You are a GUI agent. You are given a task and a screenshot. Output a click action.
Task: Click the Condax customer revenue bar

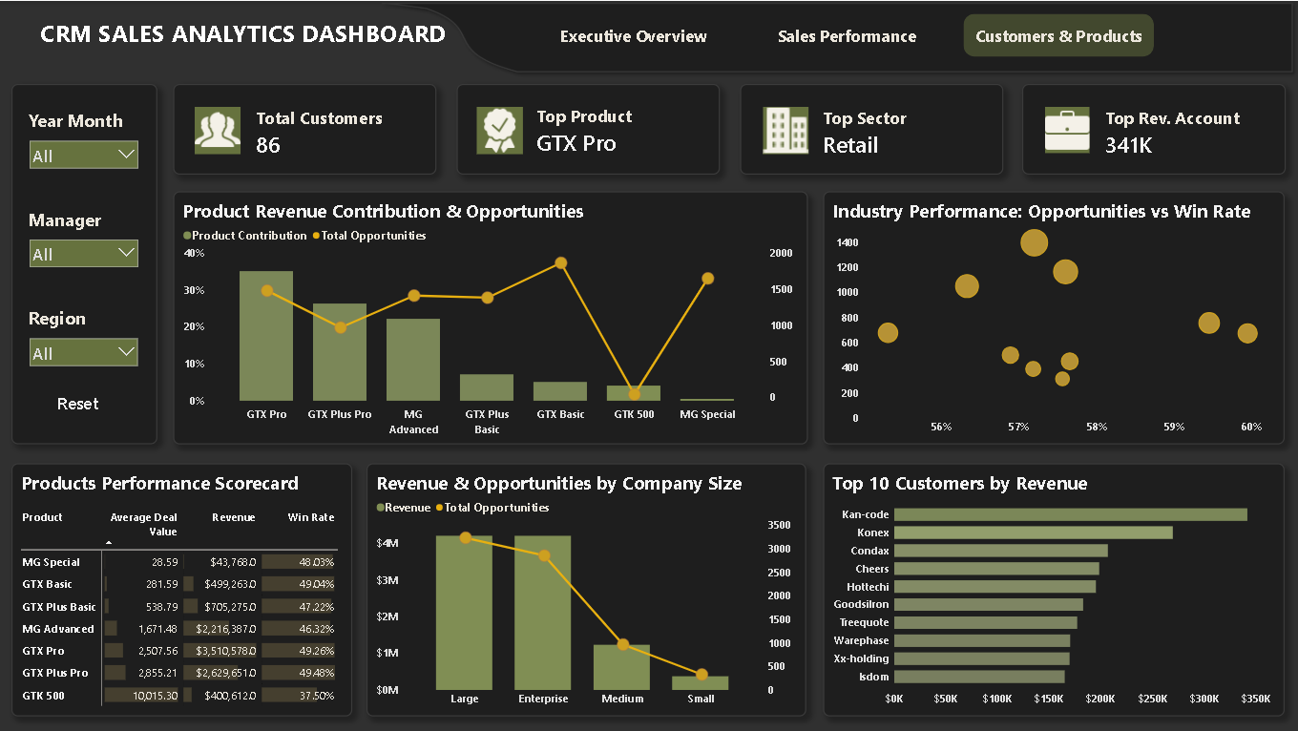point(1001,551)
